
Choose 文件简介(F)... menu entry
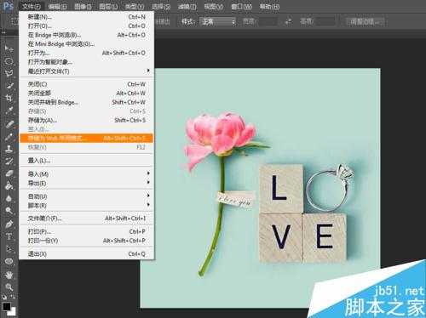coord(87,219)
